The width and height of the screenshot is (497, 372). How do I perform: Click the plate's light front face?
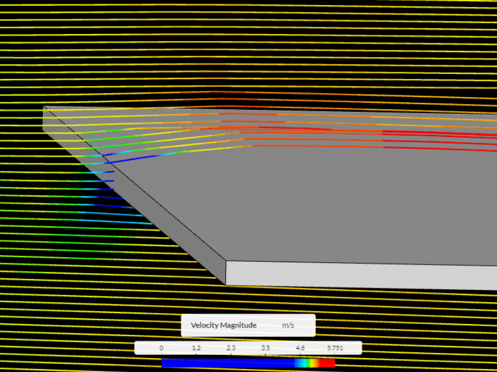tap(361, 275)
